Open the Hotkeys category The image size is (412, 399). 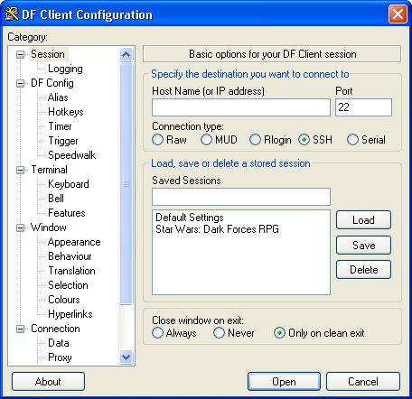pyautogui.click(x=66, y=112)
